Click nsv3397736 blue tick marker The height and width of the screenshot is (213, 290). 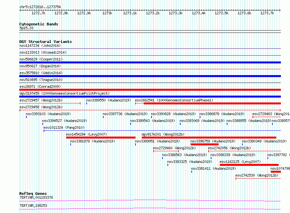point(103,117)
